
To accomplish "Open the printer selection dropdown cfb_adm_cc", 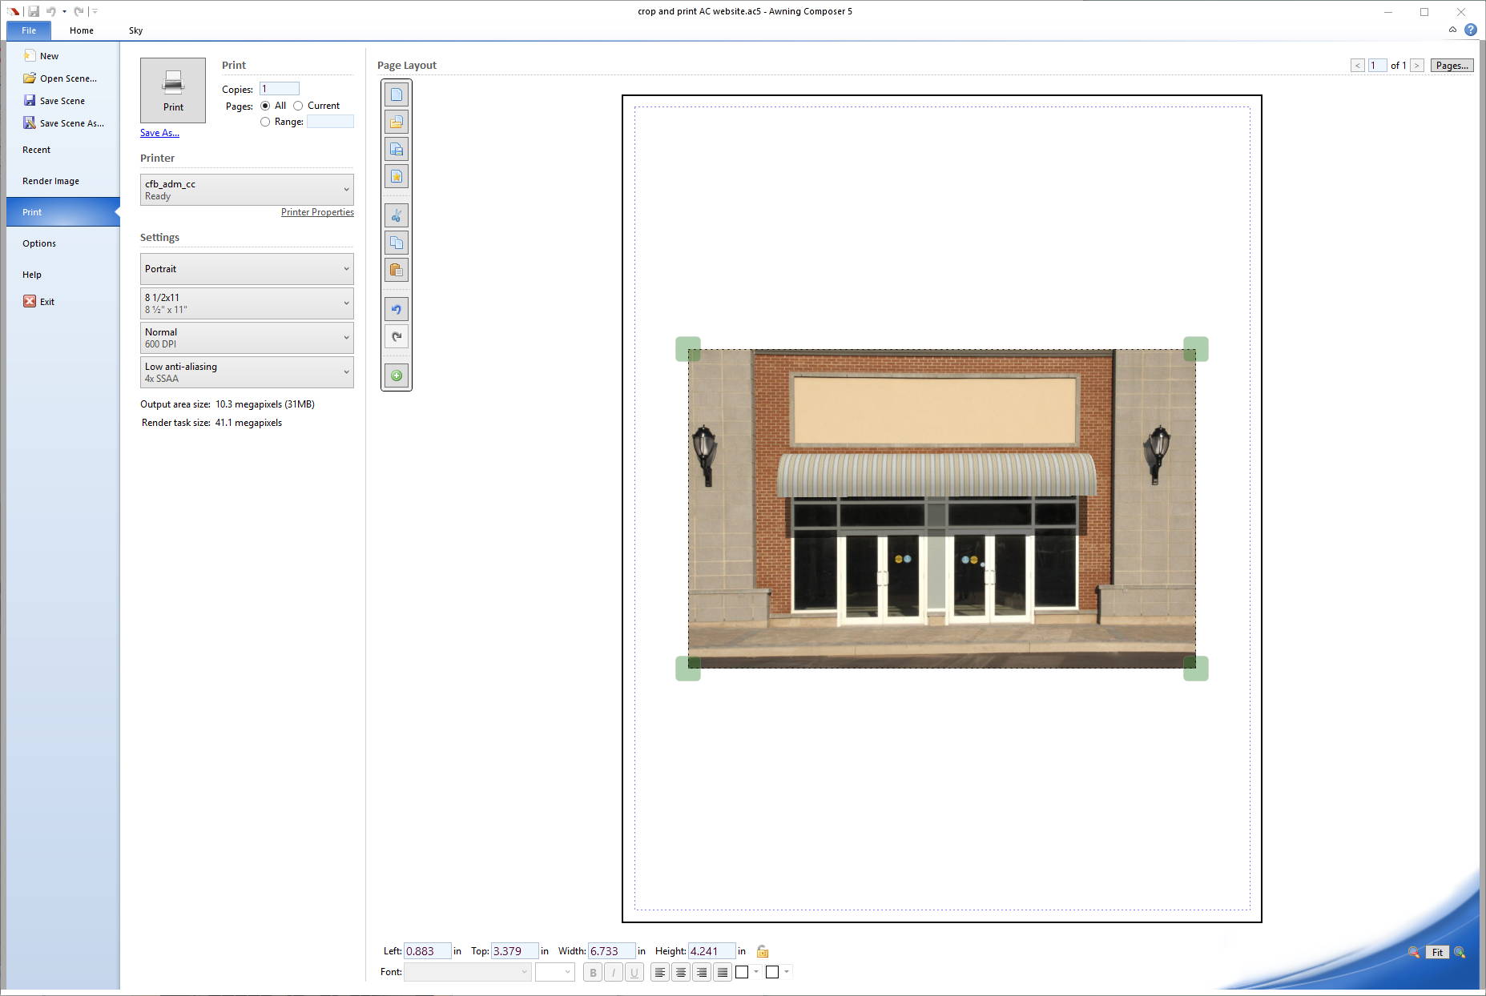I will point(247,190).
